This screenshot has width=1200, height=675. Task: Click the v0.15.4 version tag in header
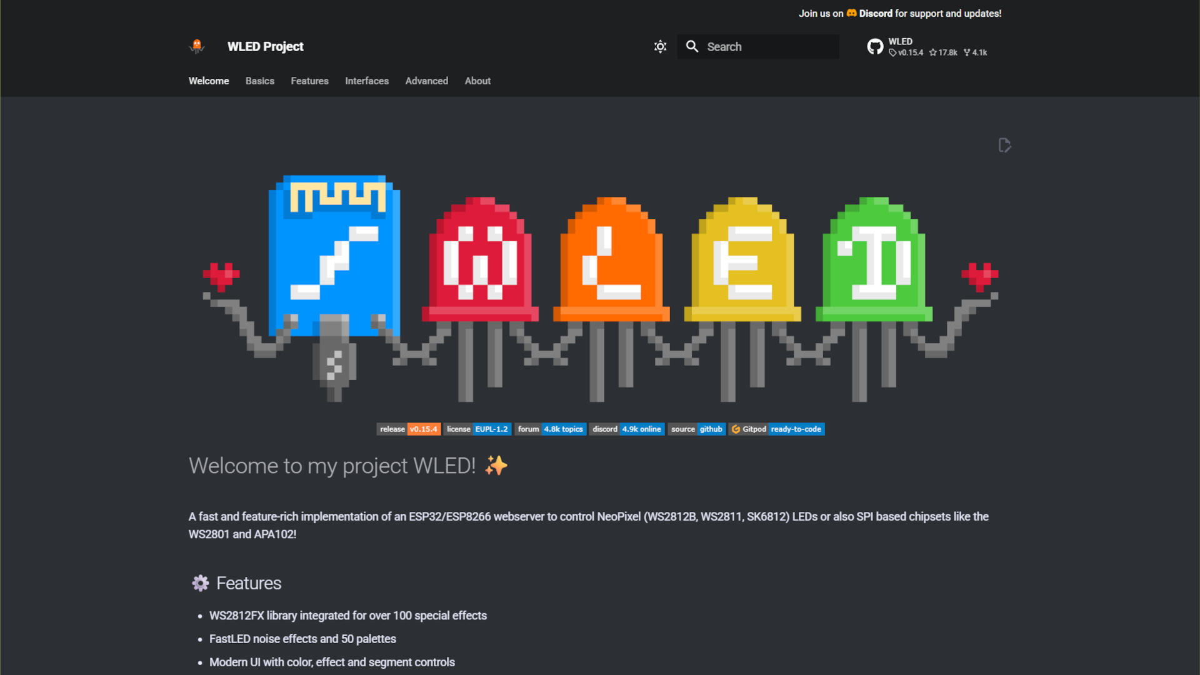click(906, 52)
